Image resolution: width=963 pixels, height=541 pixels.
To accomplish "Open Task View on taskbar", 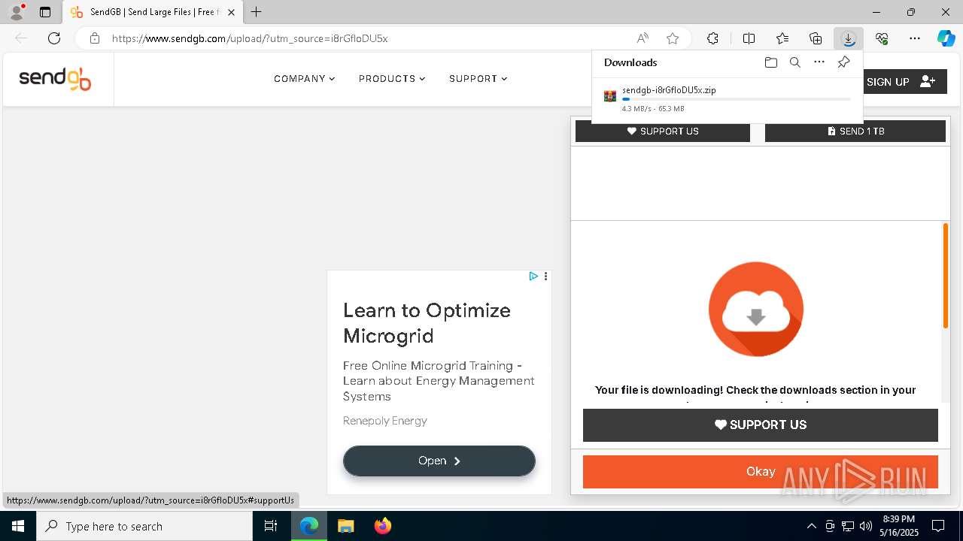I will pyautogui.click(x=271, y=526).
